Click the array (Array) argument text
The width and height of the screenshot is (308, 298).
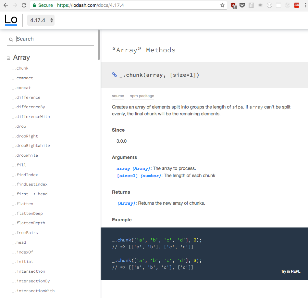coord(133,169)
